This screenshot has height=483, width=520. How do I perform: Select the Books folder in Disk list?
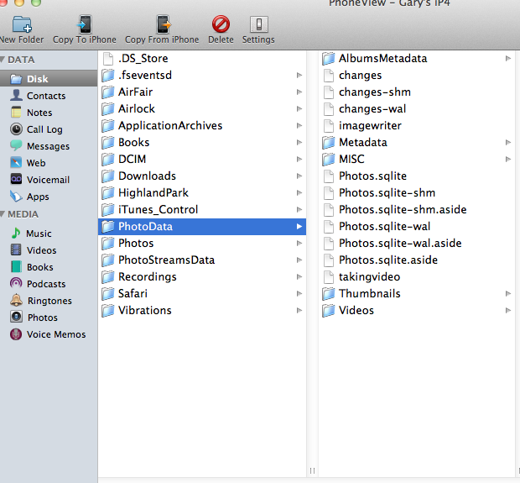pos(202,143)
